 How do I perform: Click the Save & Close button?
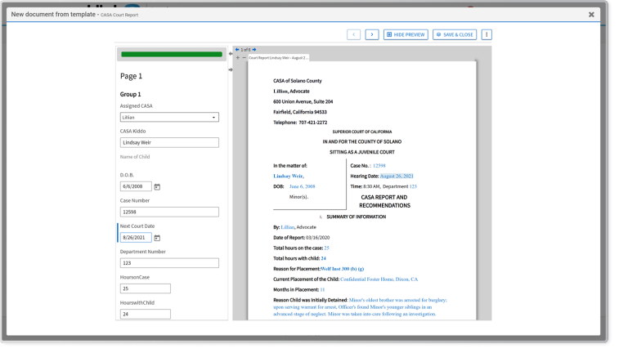point(455,34)
